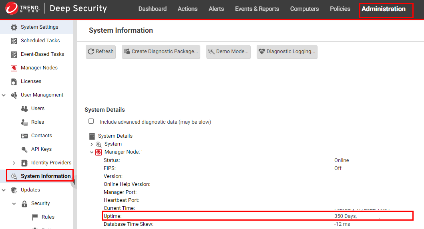The height and width of the screenshot is (229, 424).
Task: Click the Contacts card icon
Action: (24, 136)
